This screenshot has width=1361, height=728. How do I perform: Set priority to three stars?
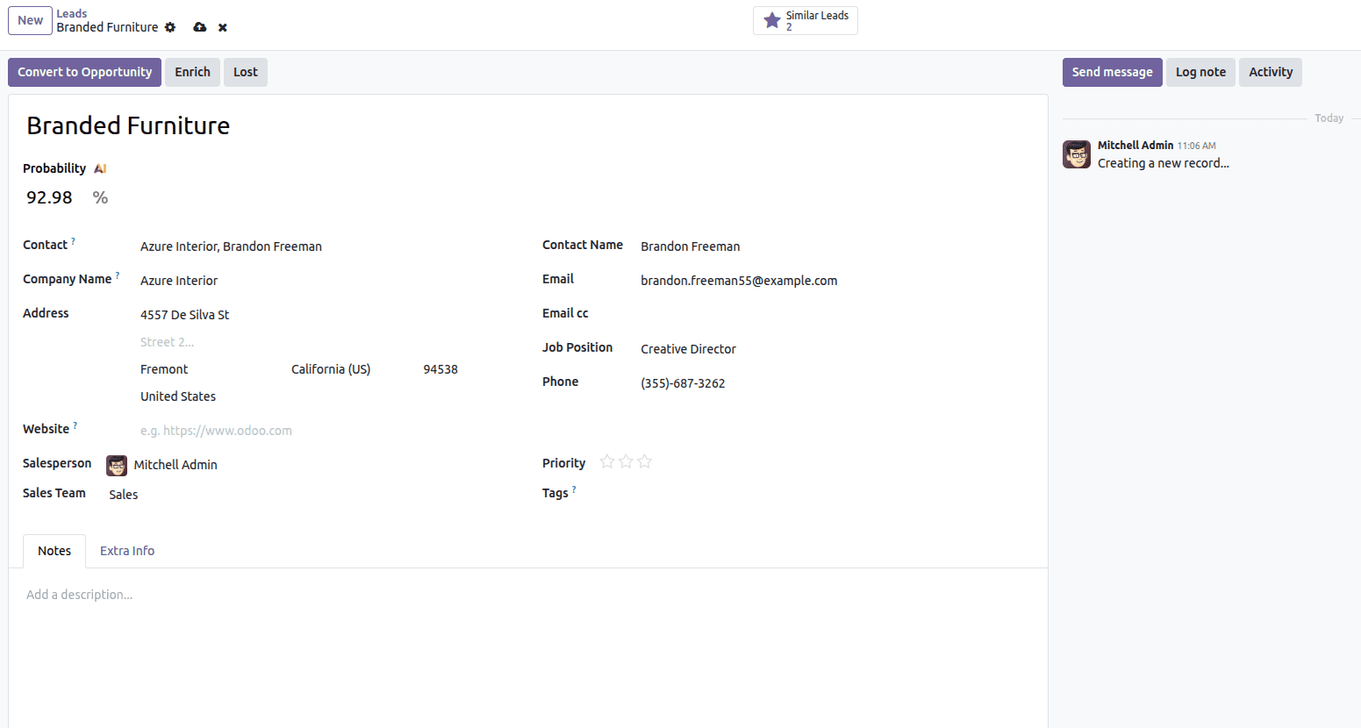click(x=644, y=461)
